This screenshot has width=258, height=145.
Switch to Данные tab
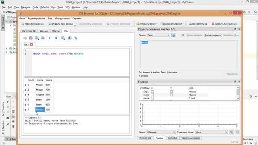click(x=44, y=31)
